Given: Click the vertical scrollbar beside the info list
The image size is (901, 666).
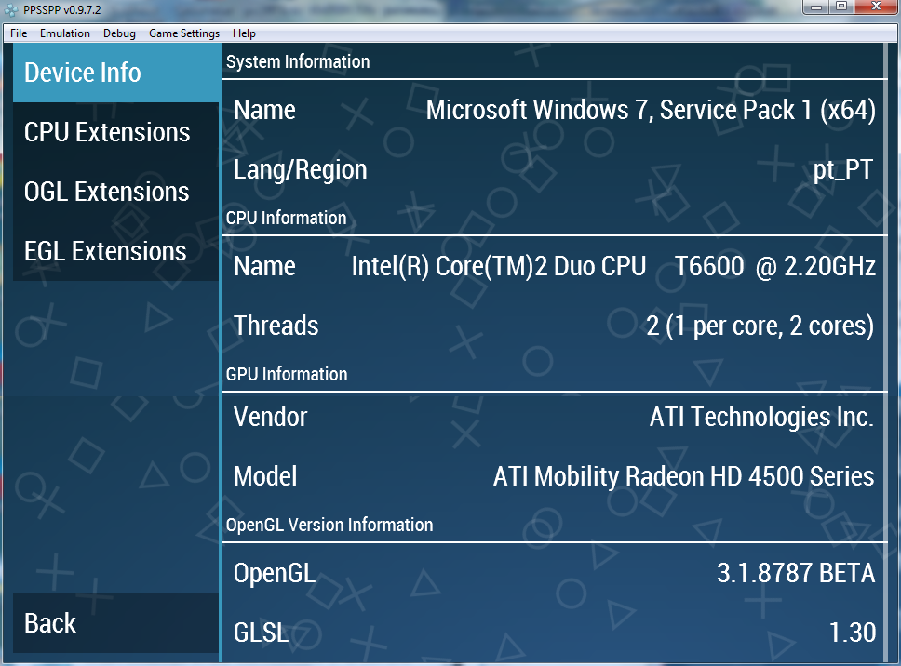Looking at the screenshot, I should tap(887, 353).
